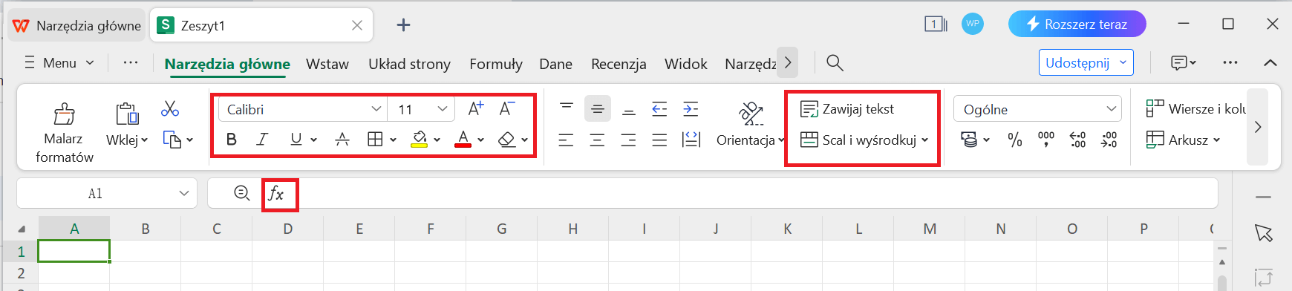The width and height of the screenshot is (1292, 291).
Task: Apply yellow fill color
Action: point(420,140)
